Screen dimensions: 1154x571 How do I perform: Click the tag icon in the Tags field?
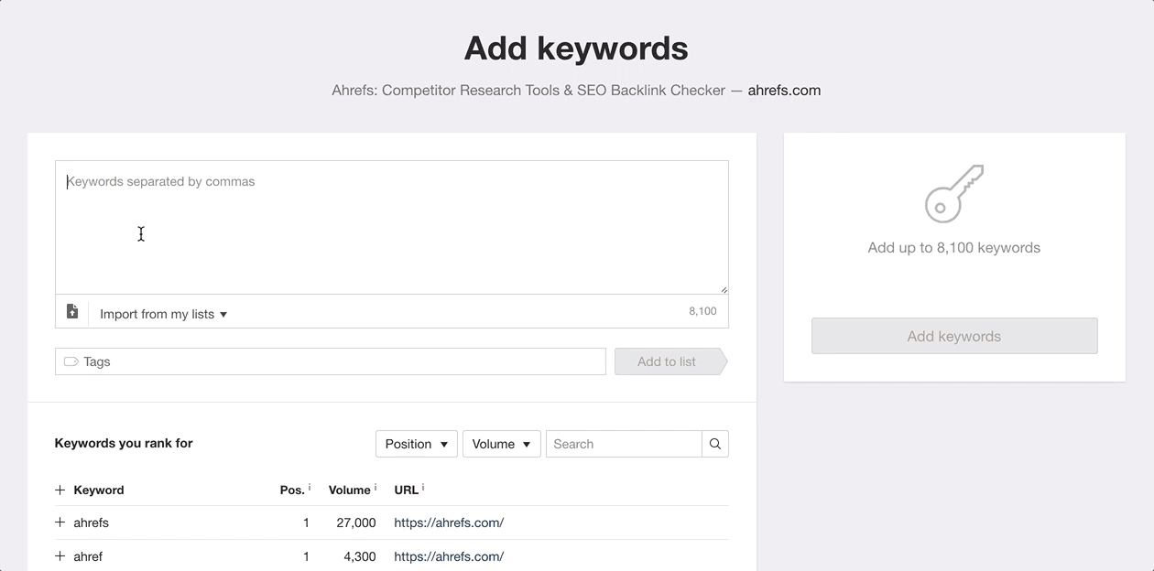[x=71, y=361]
